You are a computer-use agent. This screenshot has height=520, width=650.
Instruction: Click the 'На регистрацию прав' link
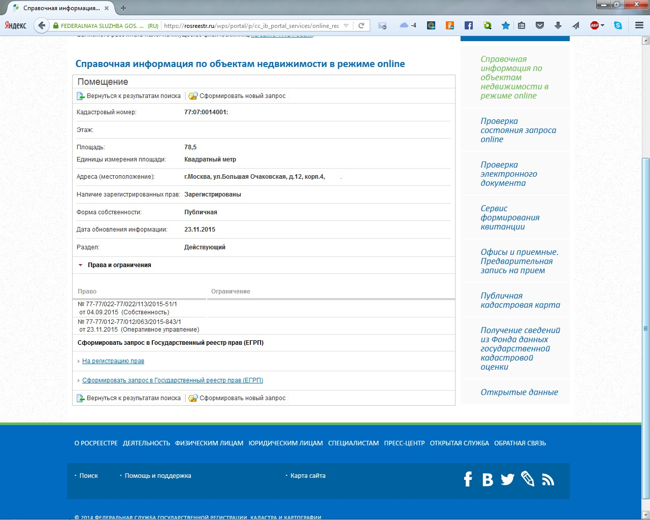click(113, 361)
